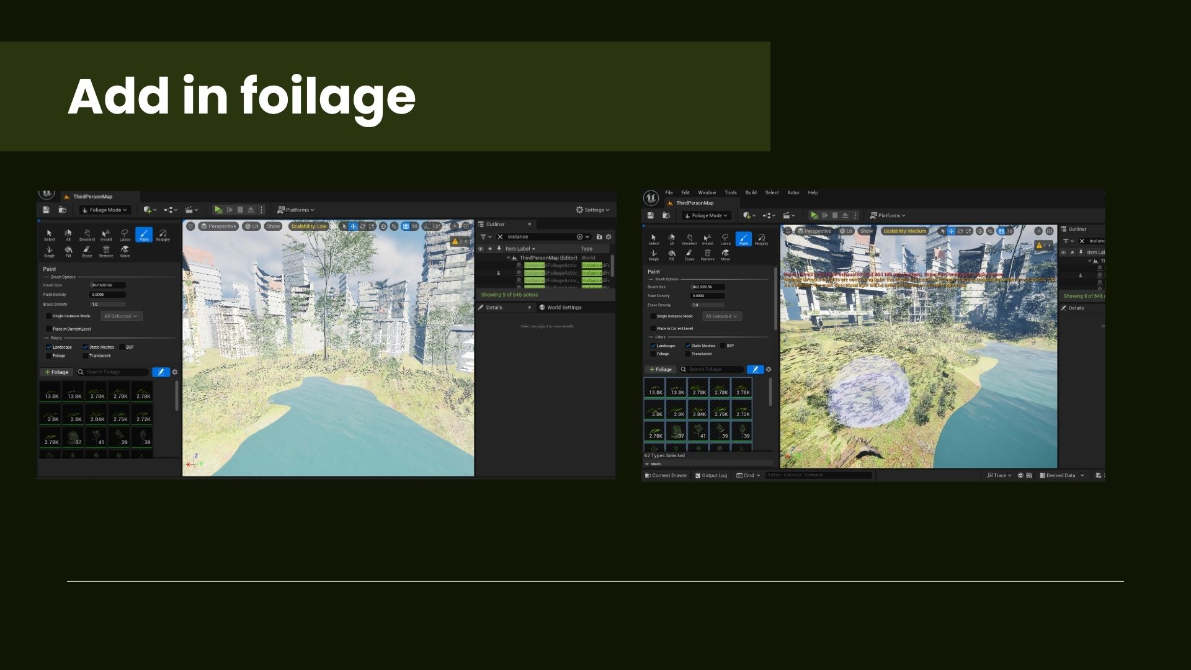Save the level in left screenshot toolbar

[46, 210]
